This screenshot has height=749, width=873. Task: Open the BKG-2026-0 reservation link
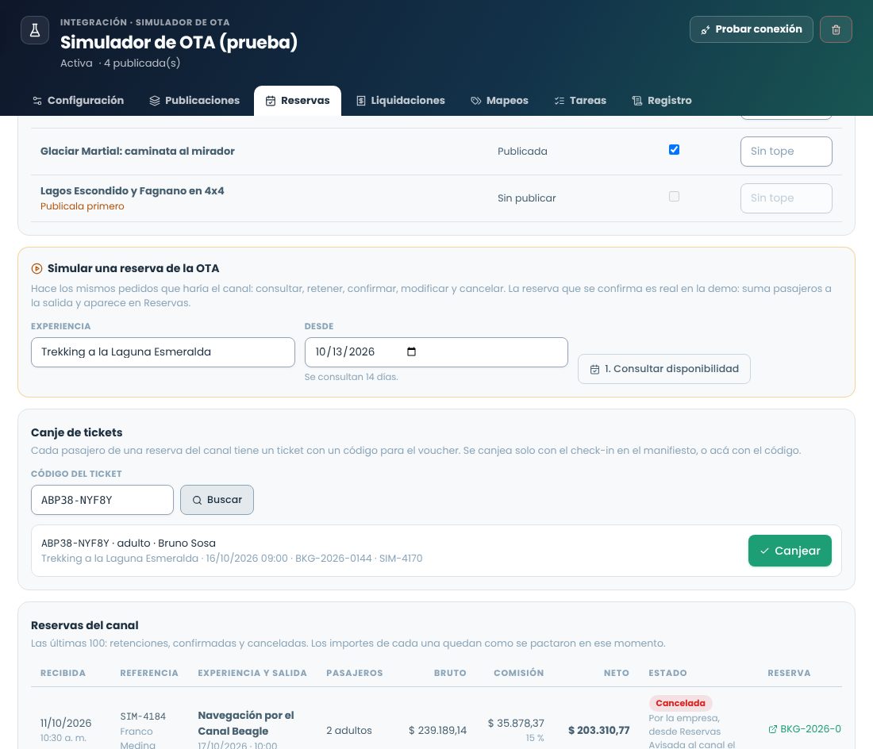[805, 729]
